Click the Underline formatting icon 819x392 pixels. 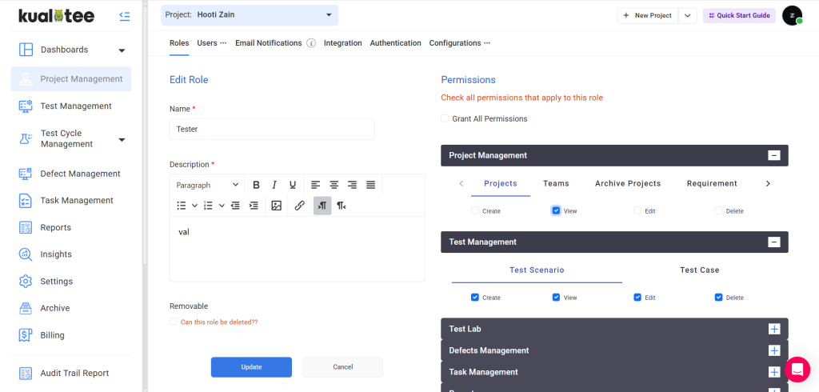(293, 185)
